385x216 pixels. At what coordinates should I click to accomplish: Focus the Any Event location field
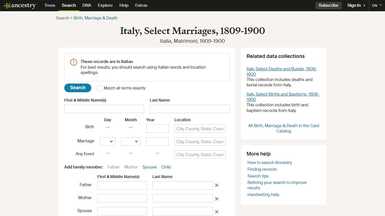(200, 154)
